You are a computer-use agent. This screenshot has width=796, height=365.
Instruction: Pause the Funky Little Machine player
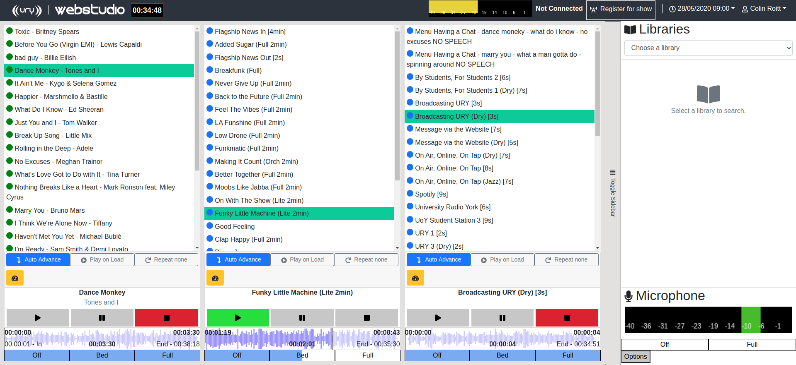click(302, 318)
